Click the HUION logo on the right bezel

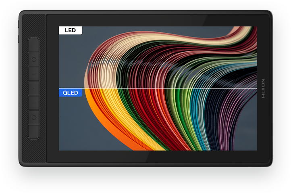click(x=263, y=88)
